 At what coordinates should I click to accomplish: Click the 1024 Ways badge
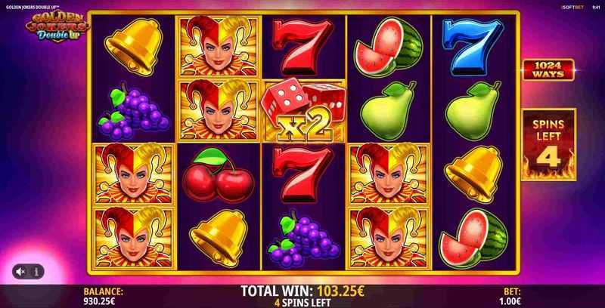point(548,69)
